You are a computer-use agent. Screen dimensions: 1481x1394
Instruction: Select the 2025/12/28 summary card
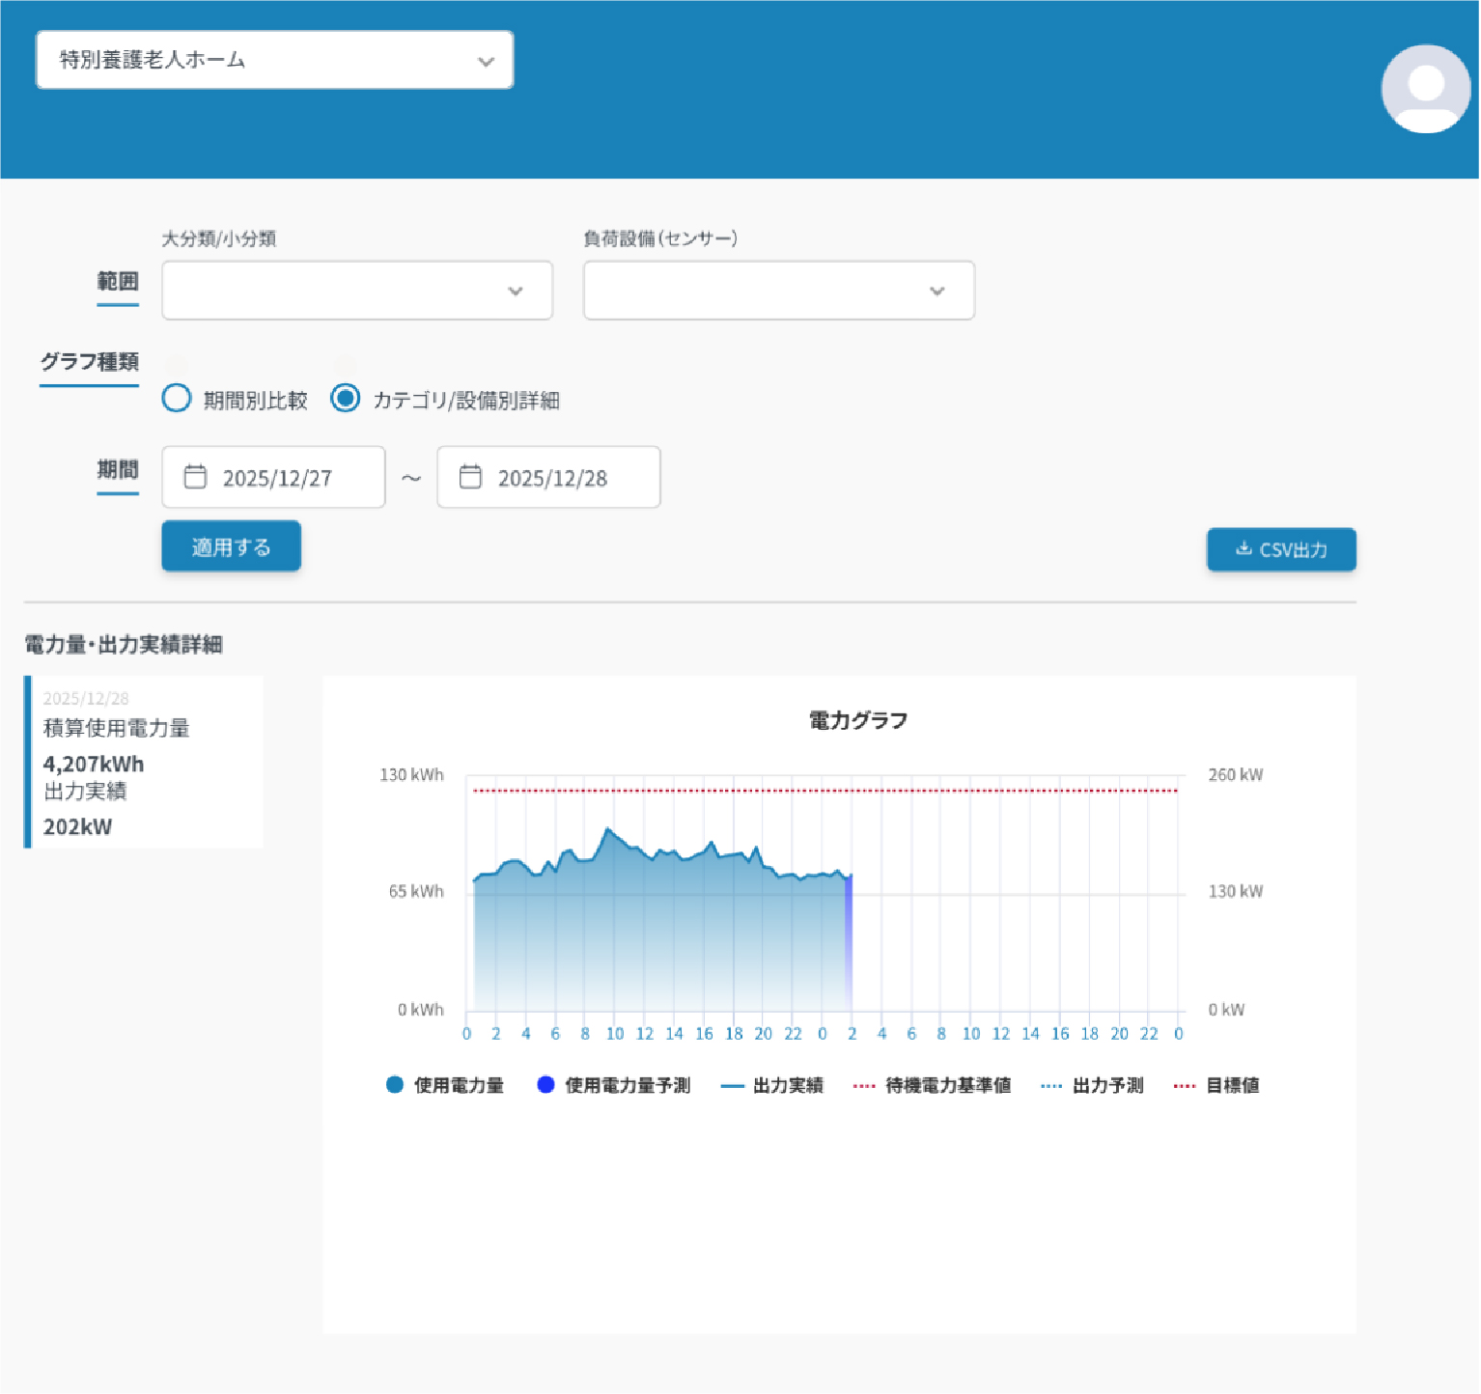[x=143, y=762]
